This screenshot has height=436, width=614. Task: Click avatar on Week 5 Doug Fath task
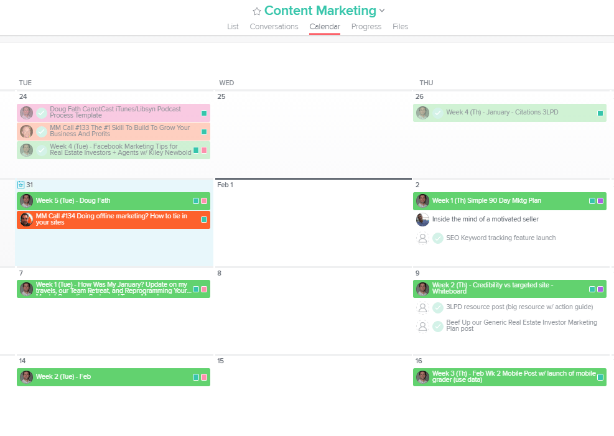[26, 201]
